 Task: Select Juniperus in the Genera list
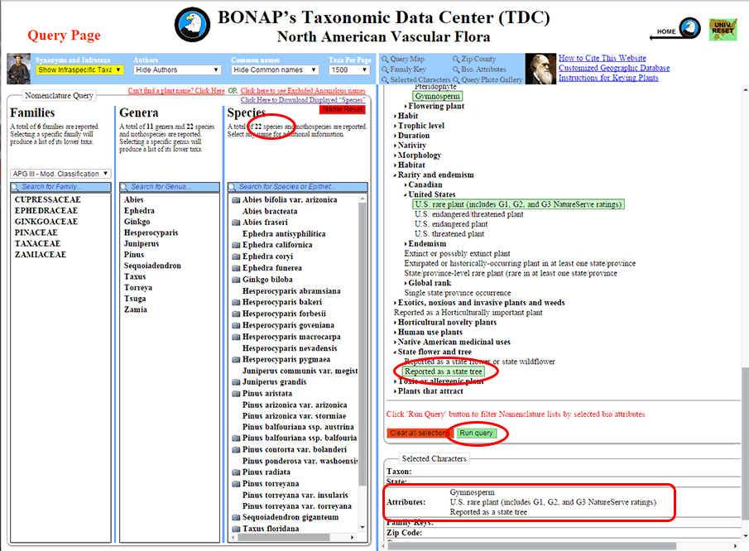[140, 244]
